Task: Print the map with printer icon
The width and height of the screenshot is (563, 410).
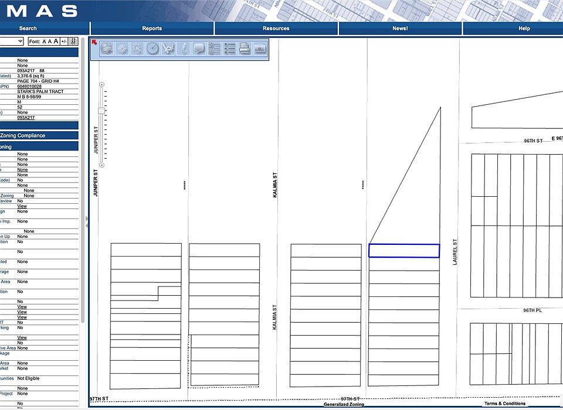Action: (x=245, y=49)
